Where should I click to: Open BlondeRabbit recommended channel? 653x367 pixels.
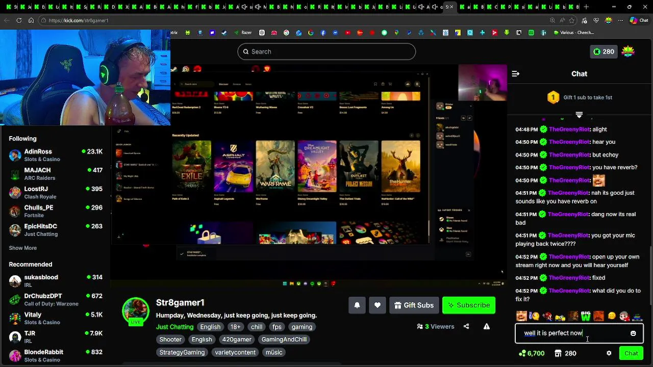click(56, 356)
